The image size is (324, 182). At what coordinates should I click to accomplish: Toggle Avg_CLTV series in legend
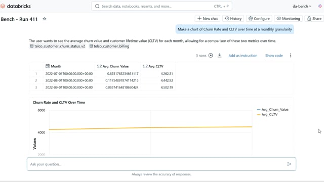click(x=267, y=115)
